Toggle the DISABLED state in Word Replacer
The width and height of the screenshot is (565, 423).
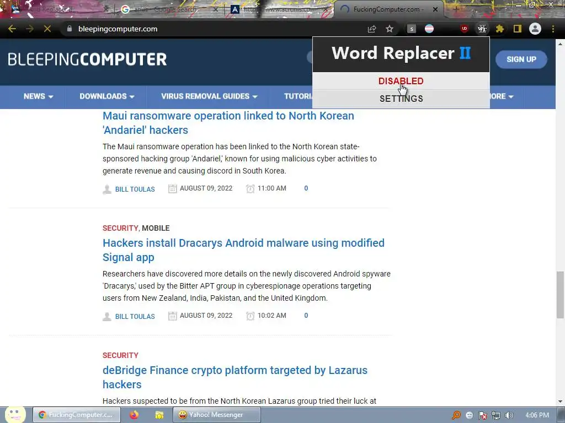pos(401,81)
